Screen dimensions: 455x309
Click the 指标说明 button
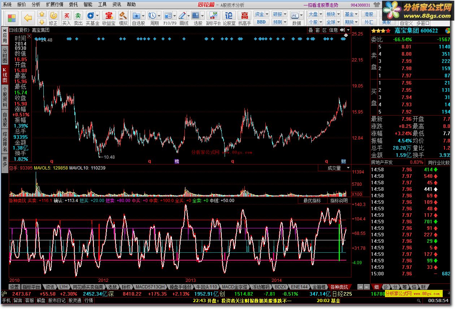pos(339,201)
